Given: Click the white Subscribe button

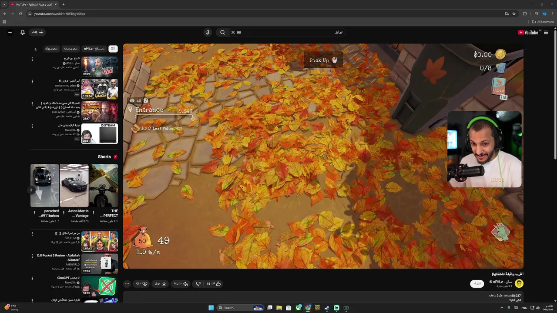Looking at the screenshot, I should [x=477, y=284].
